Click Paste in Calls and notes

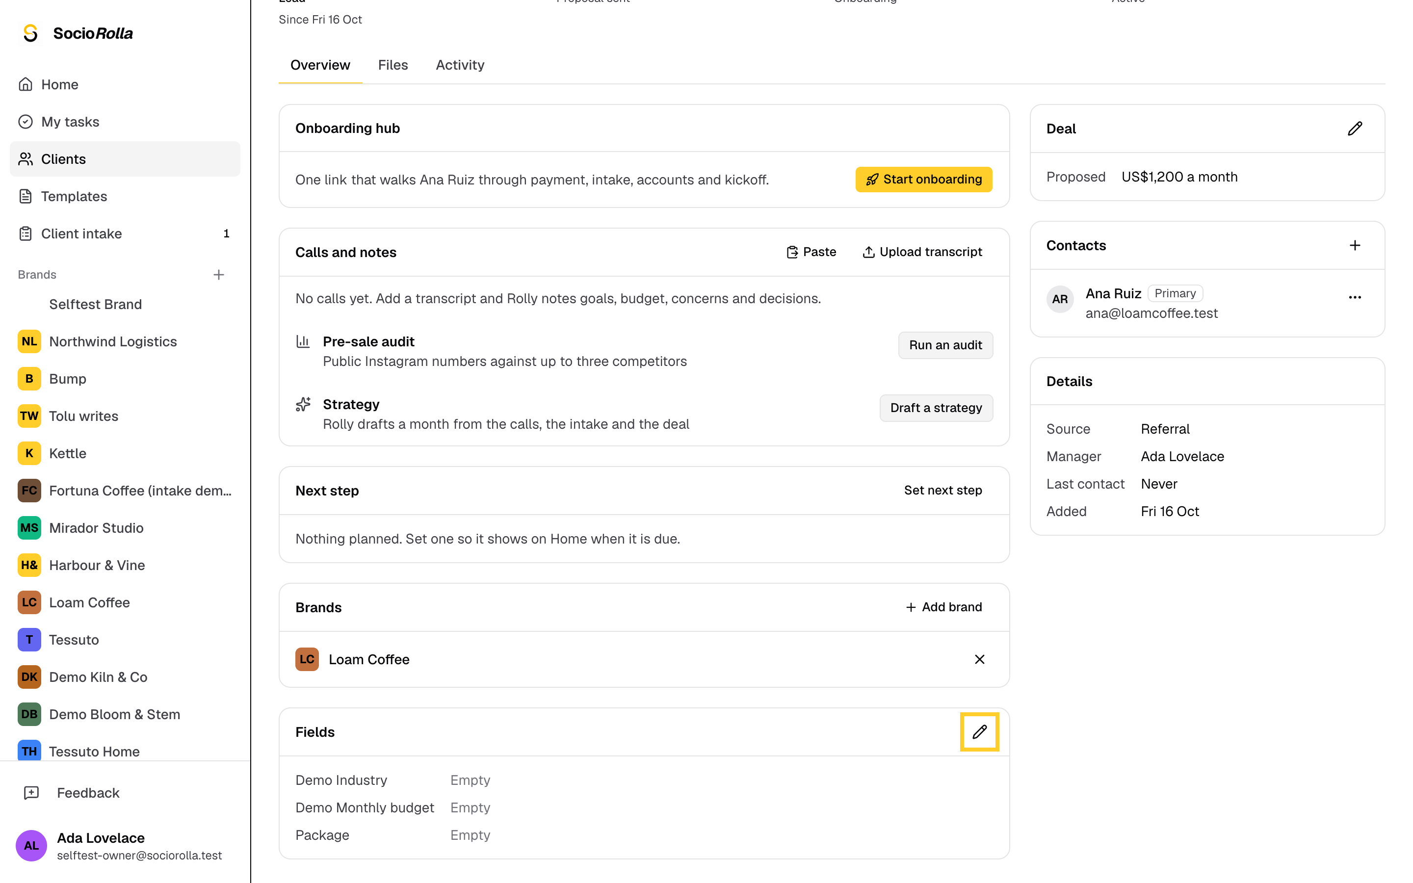811,252
